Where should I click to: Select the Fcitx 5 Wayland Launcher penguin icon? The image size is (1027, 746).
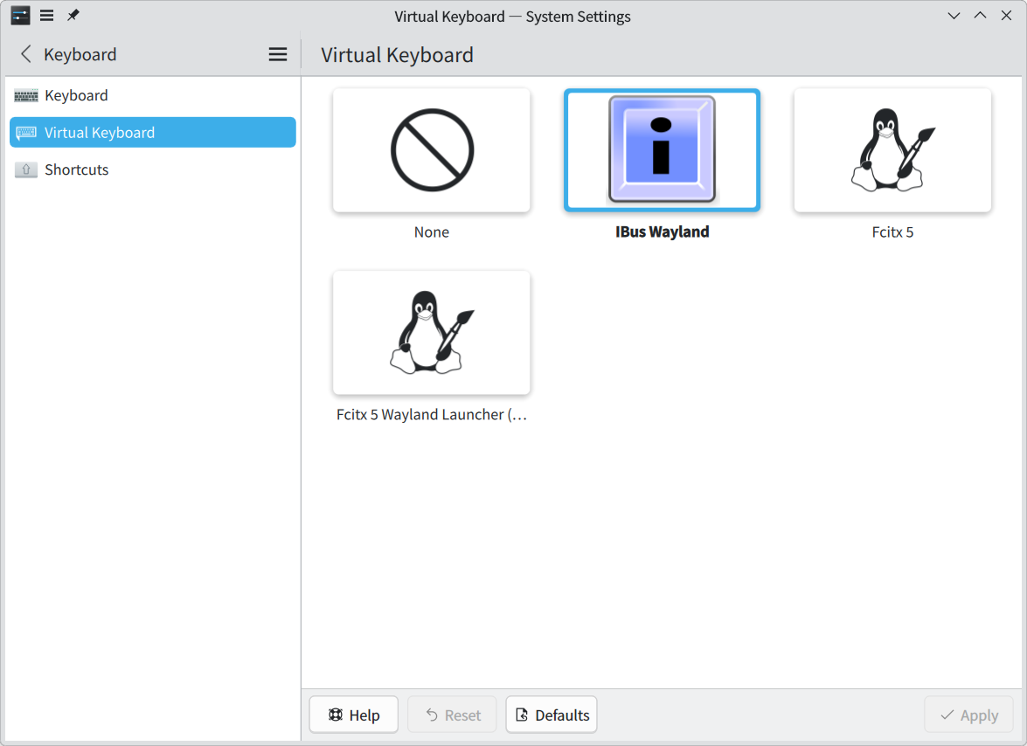[431, 332]
